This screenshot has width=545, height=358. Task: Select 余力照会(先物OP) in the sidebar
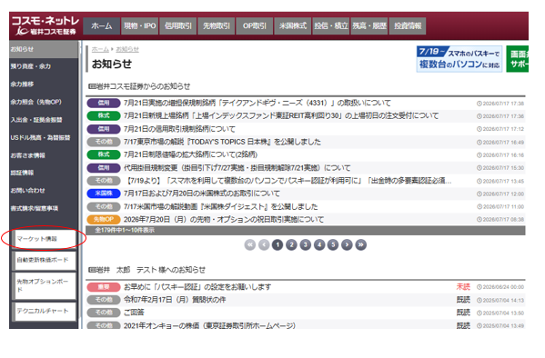tap(44, 102)
